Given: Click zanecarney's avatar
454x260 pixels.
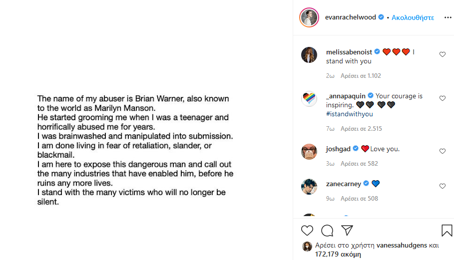Looking at the screenshot, I should [309, 187].
